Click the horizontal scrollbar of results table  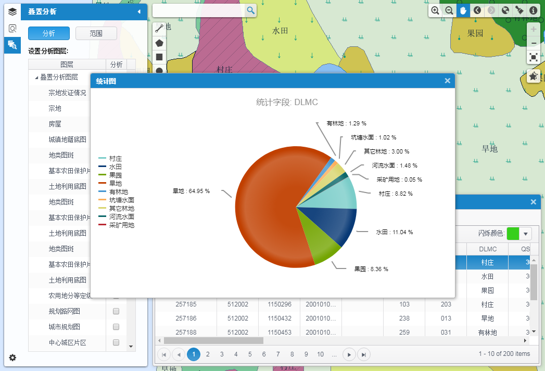click(x=213, y=340)
